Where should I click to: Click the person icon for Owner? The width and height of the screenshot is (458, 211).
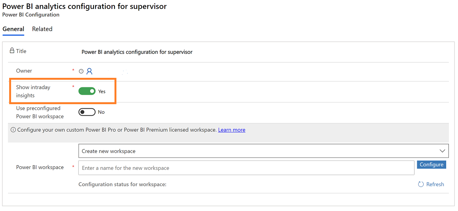(x=90, y=71)
